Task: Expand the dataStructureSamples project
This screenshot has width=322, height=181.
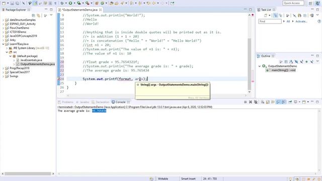Action: (x=4, y=20)
